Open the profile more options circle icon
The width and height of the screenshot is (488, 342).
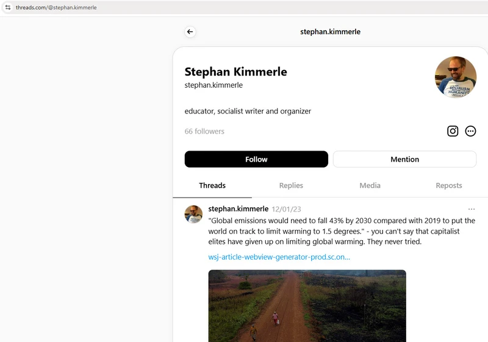tap(470, 131)
